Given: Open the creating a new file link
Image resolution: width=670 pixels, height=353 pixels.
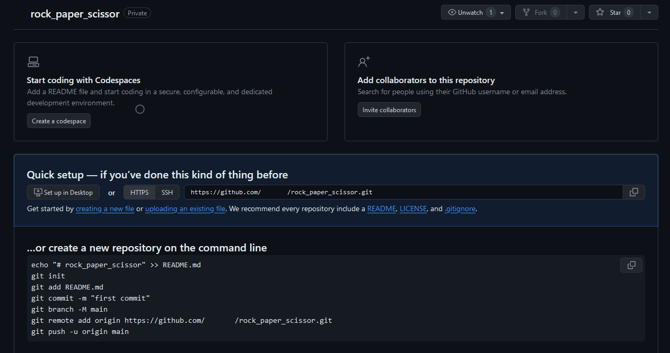Looking at the screenshot, I should point(105,209).
